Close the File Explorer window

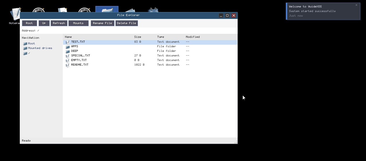click(234, 15)
